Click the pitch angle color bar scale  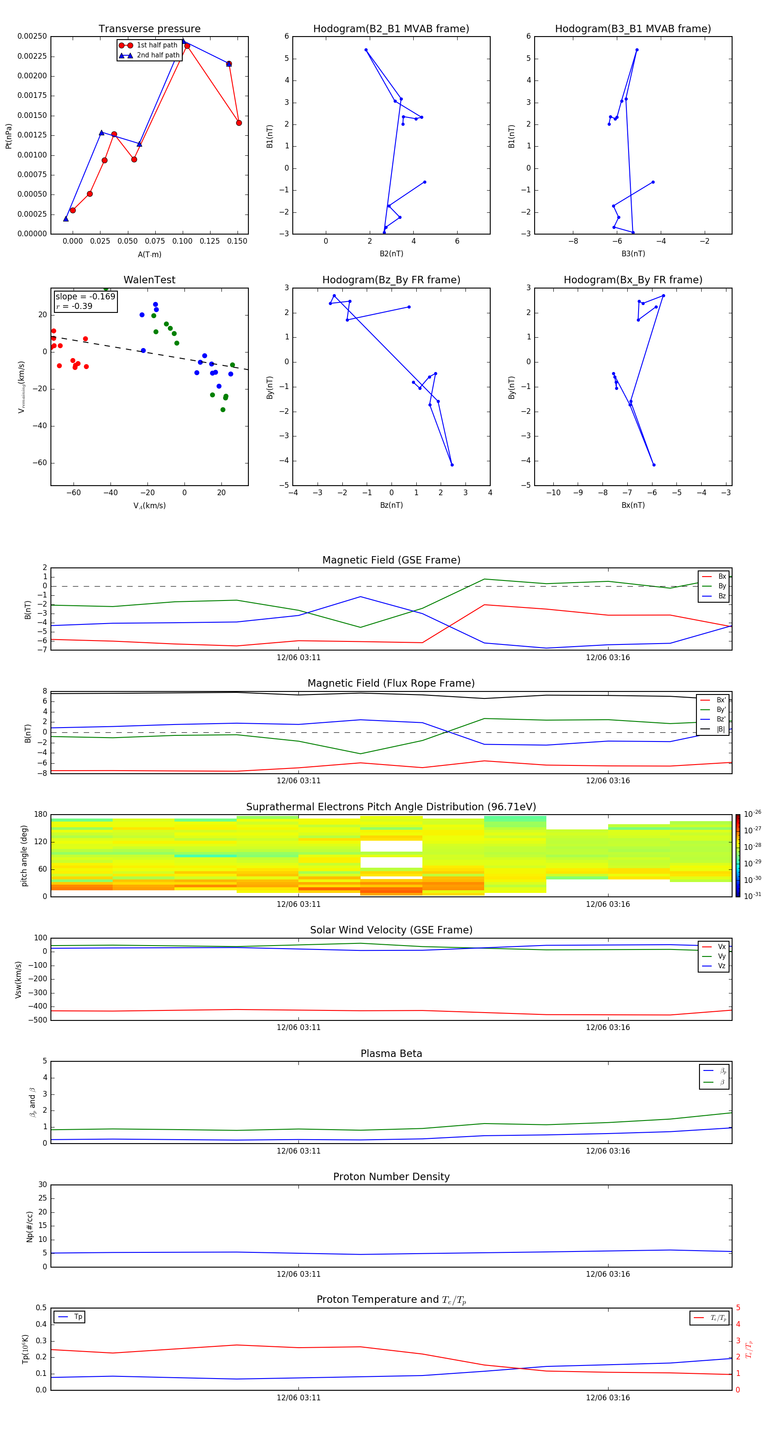point(738,855)
